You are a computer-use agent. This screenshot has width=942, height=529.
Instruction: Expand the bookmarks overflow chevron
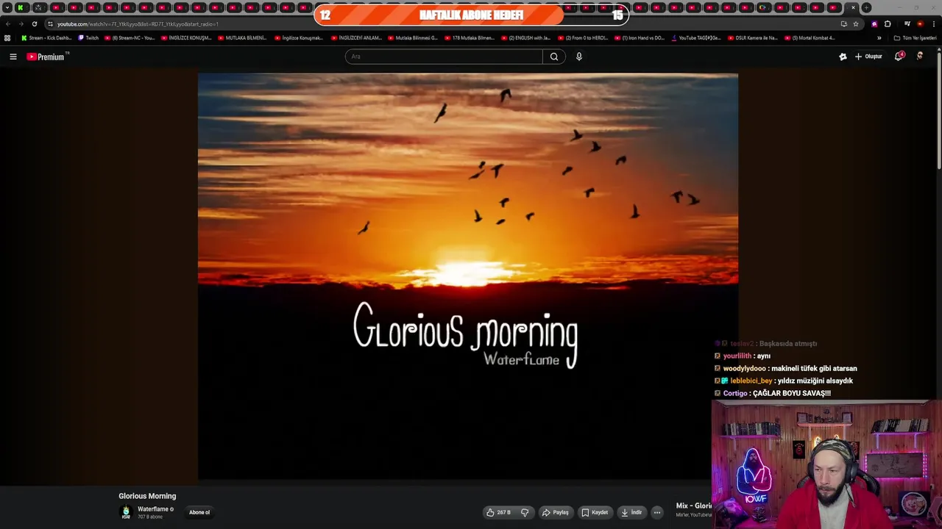[x=879, y=37]
